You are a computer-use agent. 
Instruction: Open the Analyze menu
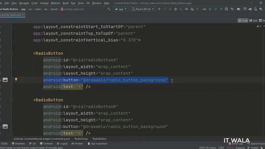(44, 3)
